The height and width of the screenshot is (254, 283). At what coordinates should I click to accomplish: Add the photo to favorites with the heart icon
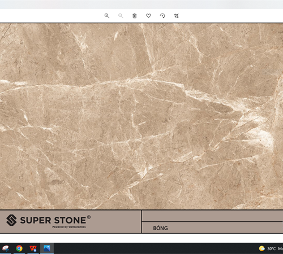[148, 16]
